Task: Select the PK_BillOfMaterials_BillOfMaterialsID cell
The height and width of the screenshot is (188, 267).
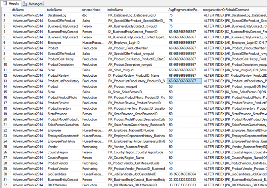Action: [x=137, y=185]
